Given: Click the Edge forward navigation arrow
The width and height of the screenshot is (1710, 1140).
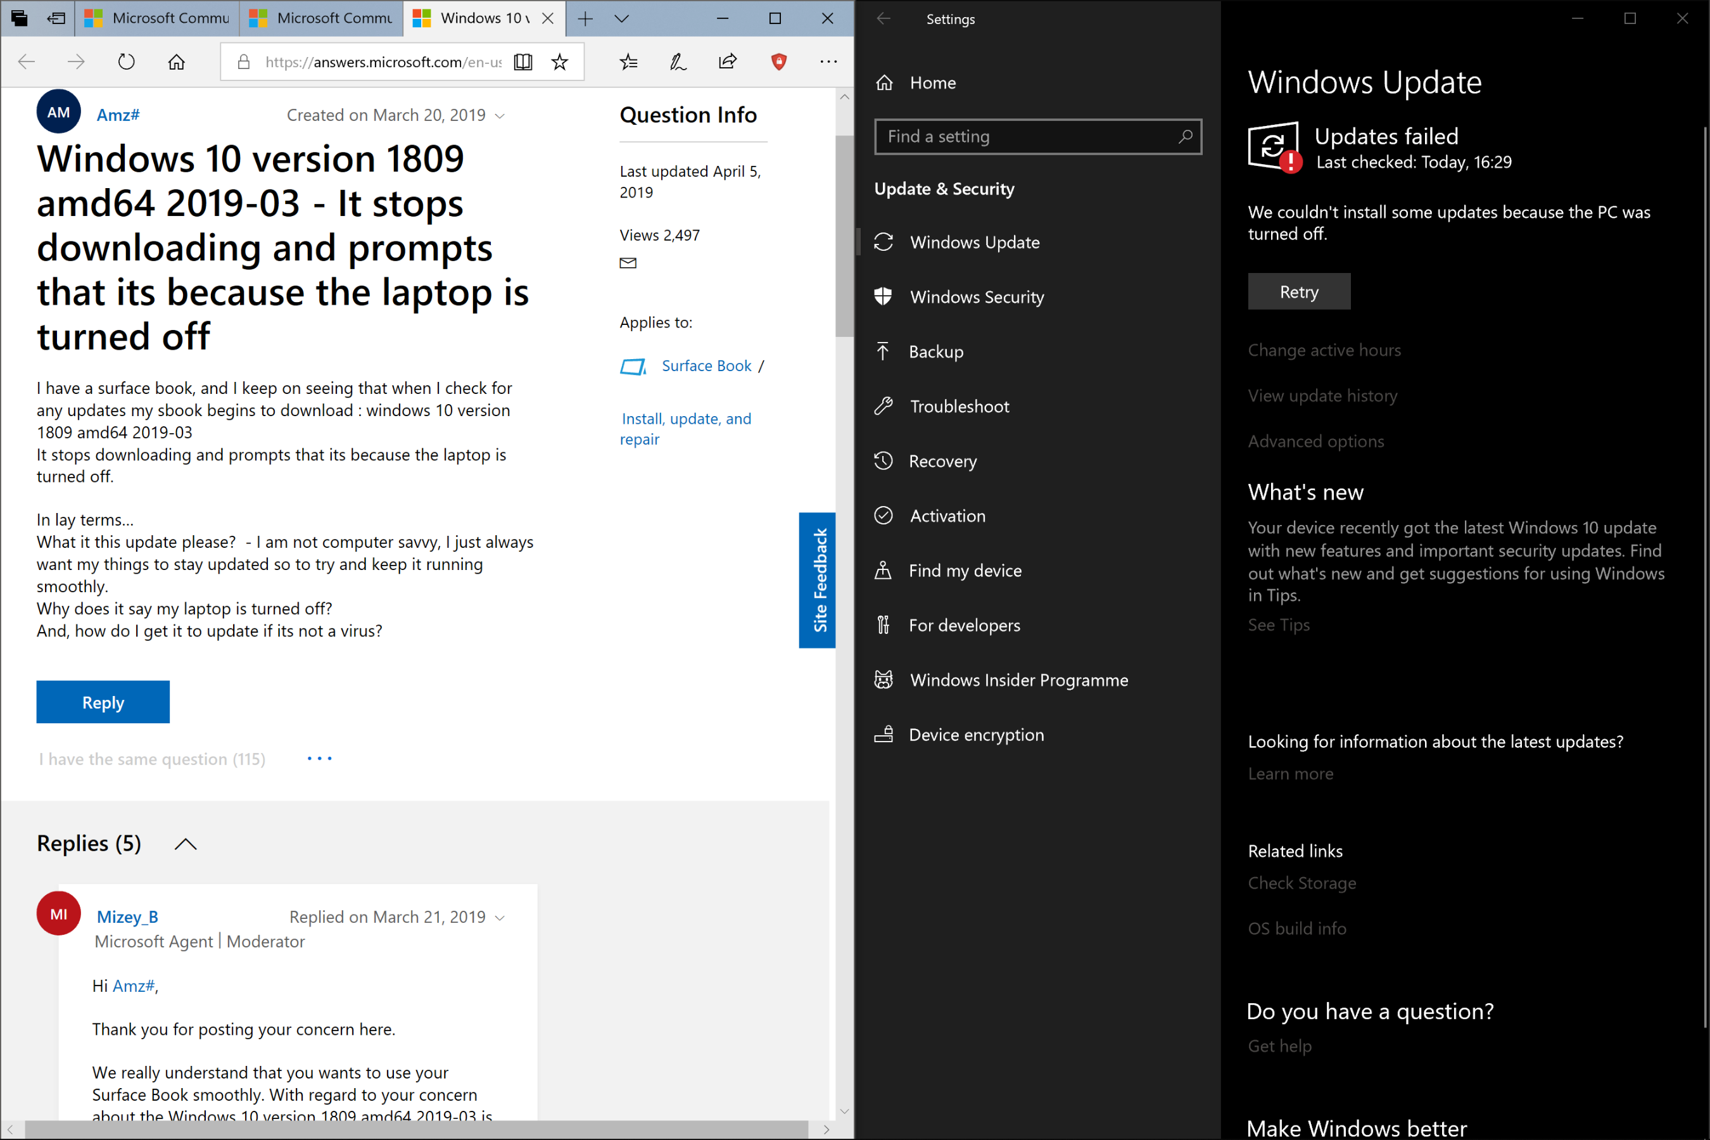Looking at the screenshot, I should (x=75, y=62).
